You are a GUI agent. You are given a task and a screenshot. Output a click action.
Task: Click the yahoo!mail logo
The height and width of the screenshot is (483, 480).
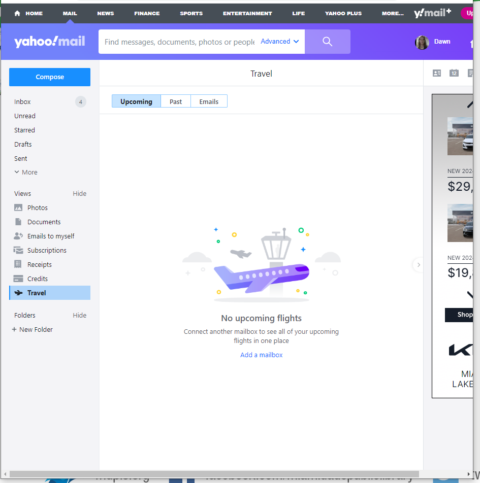[x=50, y=42]
